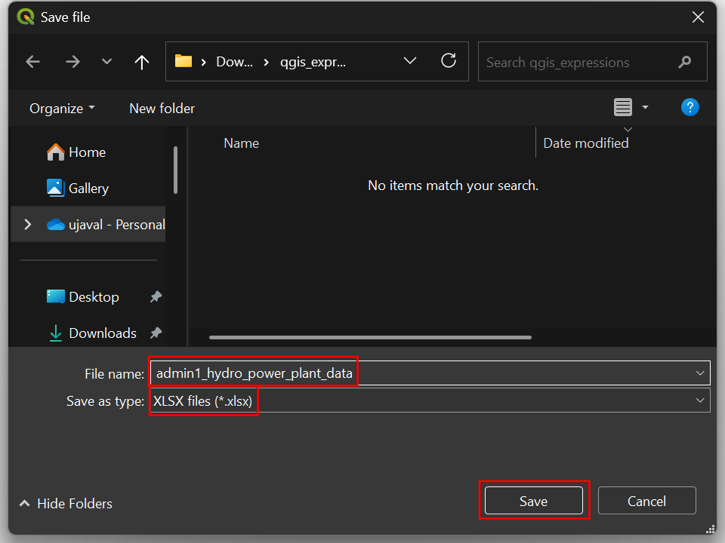Open the view options dropdown arrow
This screenshot has width=725, height=543.
click(x=646, y=108)
